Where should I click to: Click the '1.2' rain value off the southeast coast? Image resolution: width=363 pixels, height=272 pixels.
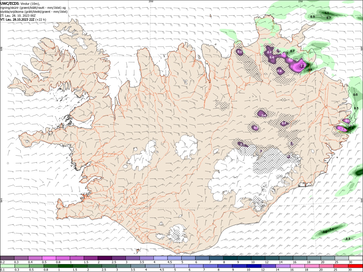pos(325,232)
